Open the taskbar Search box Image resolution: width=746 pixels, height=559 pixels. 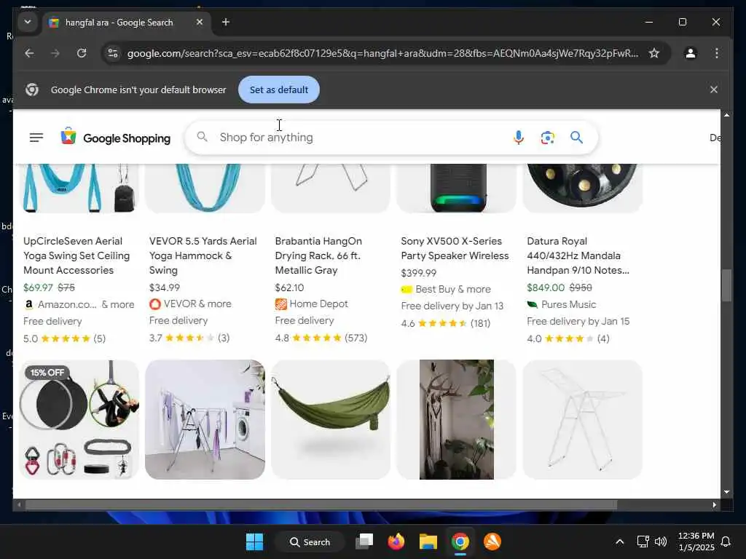point(310,542)
